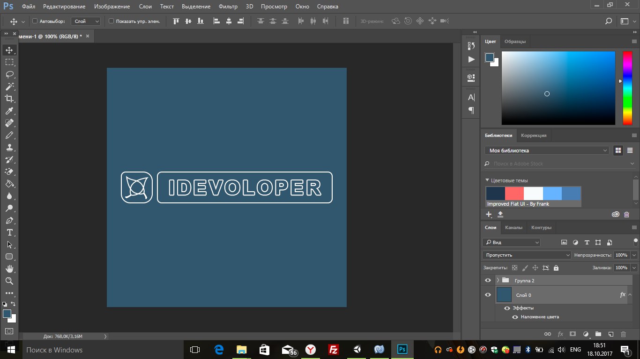This screenshot has height=359, width=640.
Task: Select the Magic Wand tool
Action: (x=9, y=86)
